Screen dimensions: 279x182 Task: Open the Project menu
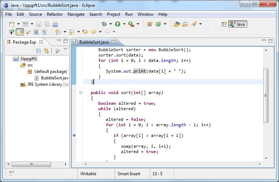pyautogui.click(x=113, y=14)
